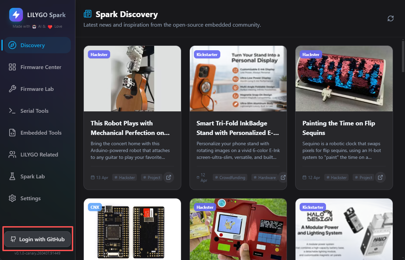Image resolution: width=405 pixels, height=260 pixels.
Task: Open the Pokedex Hackster card image
Action: click(238, 229)
